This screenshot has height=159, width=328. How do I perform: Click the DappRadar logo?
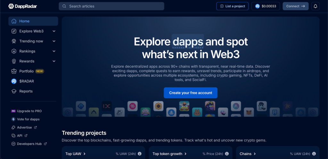23,6
